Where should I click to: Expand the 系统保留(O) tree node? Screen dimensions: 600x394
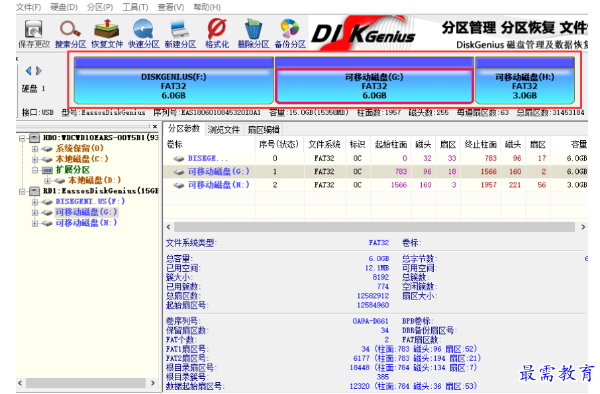34,149
